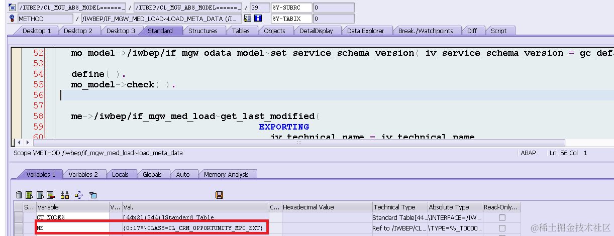614x236 pixels.
Task: Open the Desktop 3 tab
Action: click(121, 31)
